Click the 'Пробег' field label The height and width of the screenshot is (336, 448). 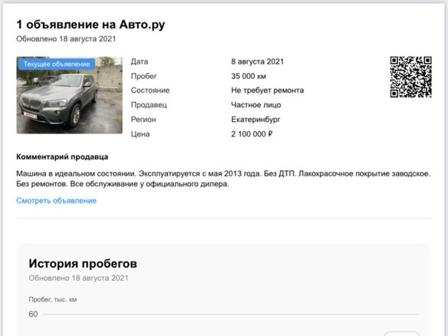(143, 76)
